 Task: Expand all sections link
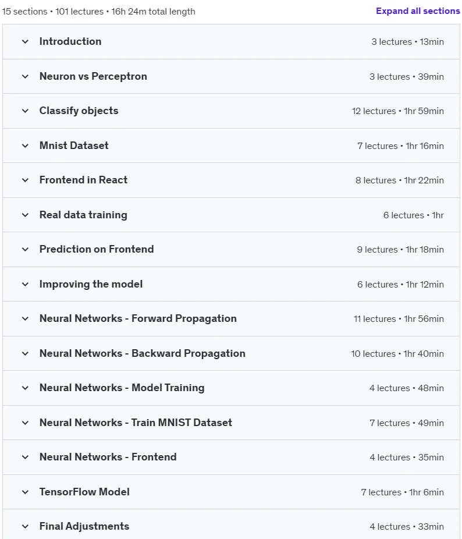click(x=418, y=11)
